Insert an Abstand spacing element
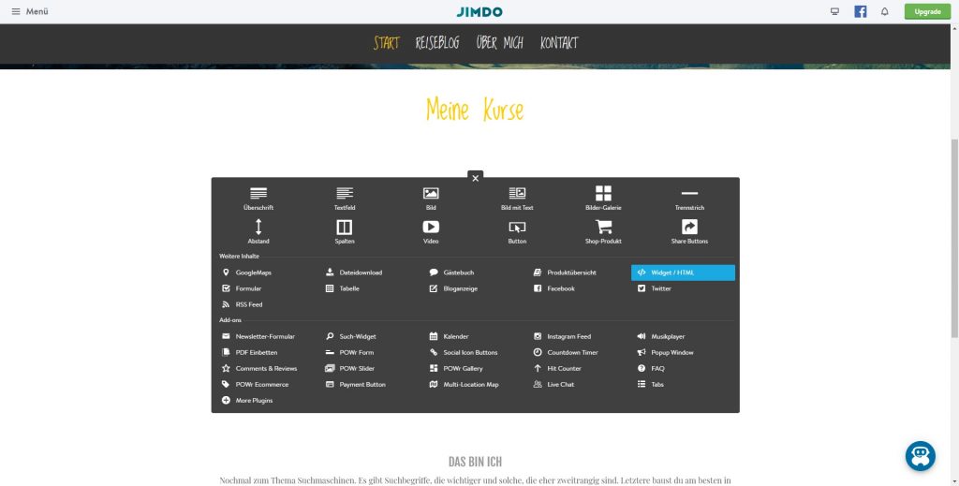 (x=258, y=231)
